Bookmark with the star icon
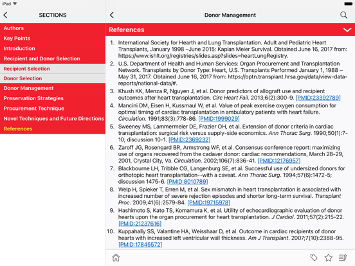355x266 pixels. coord(328,258)
